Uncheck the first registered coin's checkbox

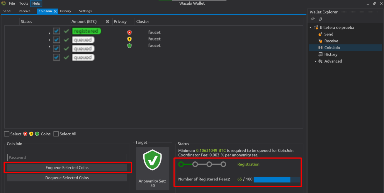click(x=56, y=31)
